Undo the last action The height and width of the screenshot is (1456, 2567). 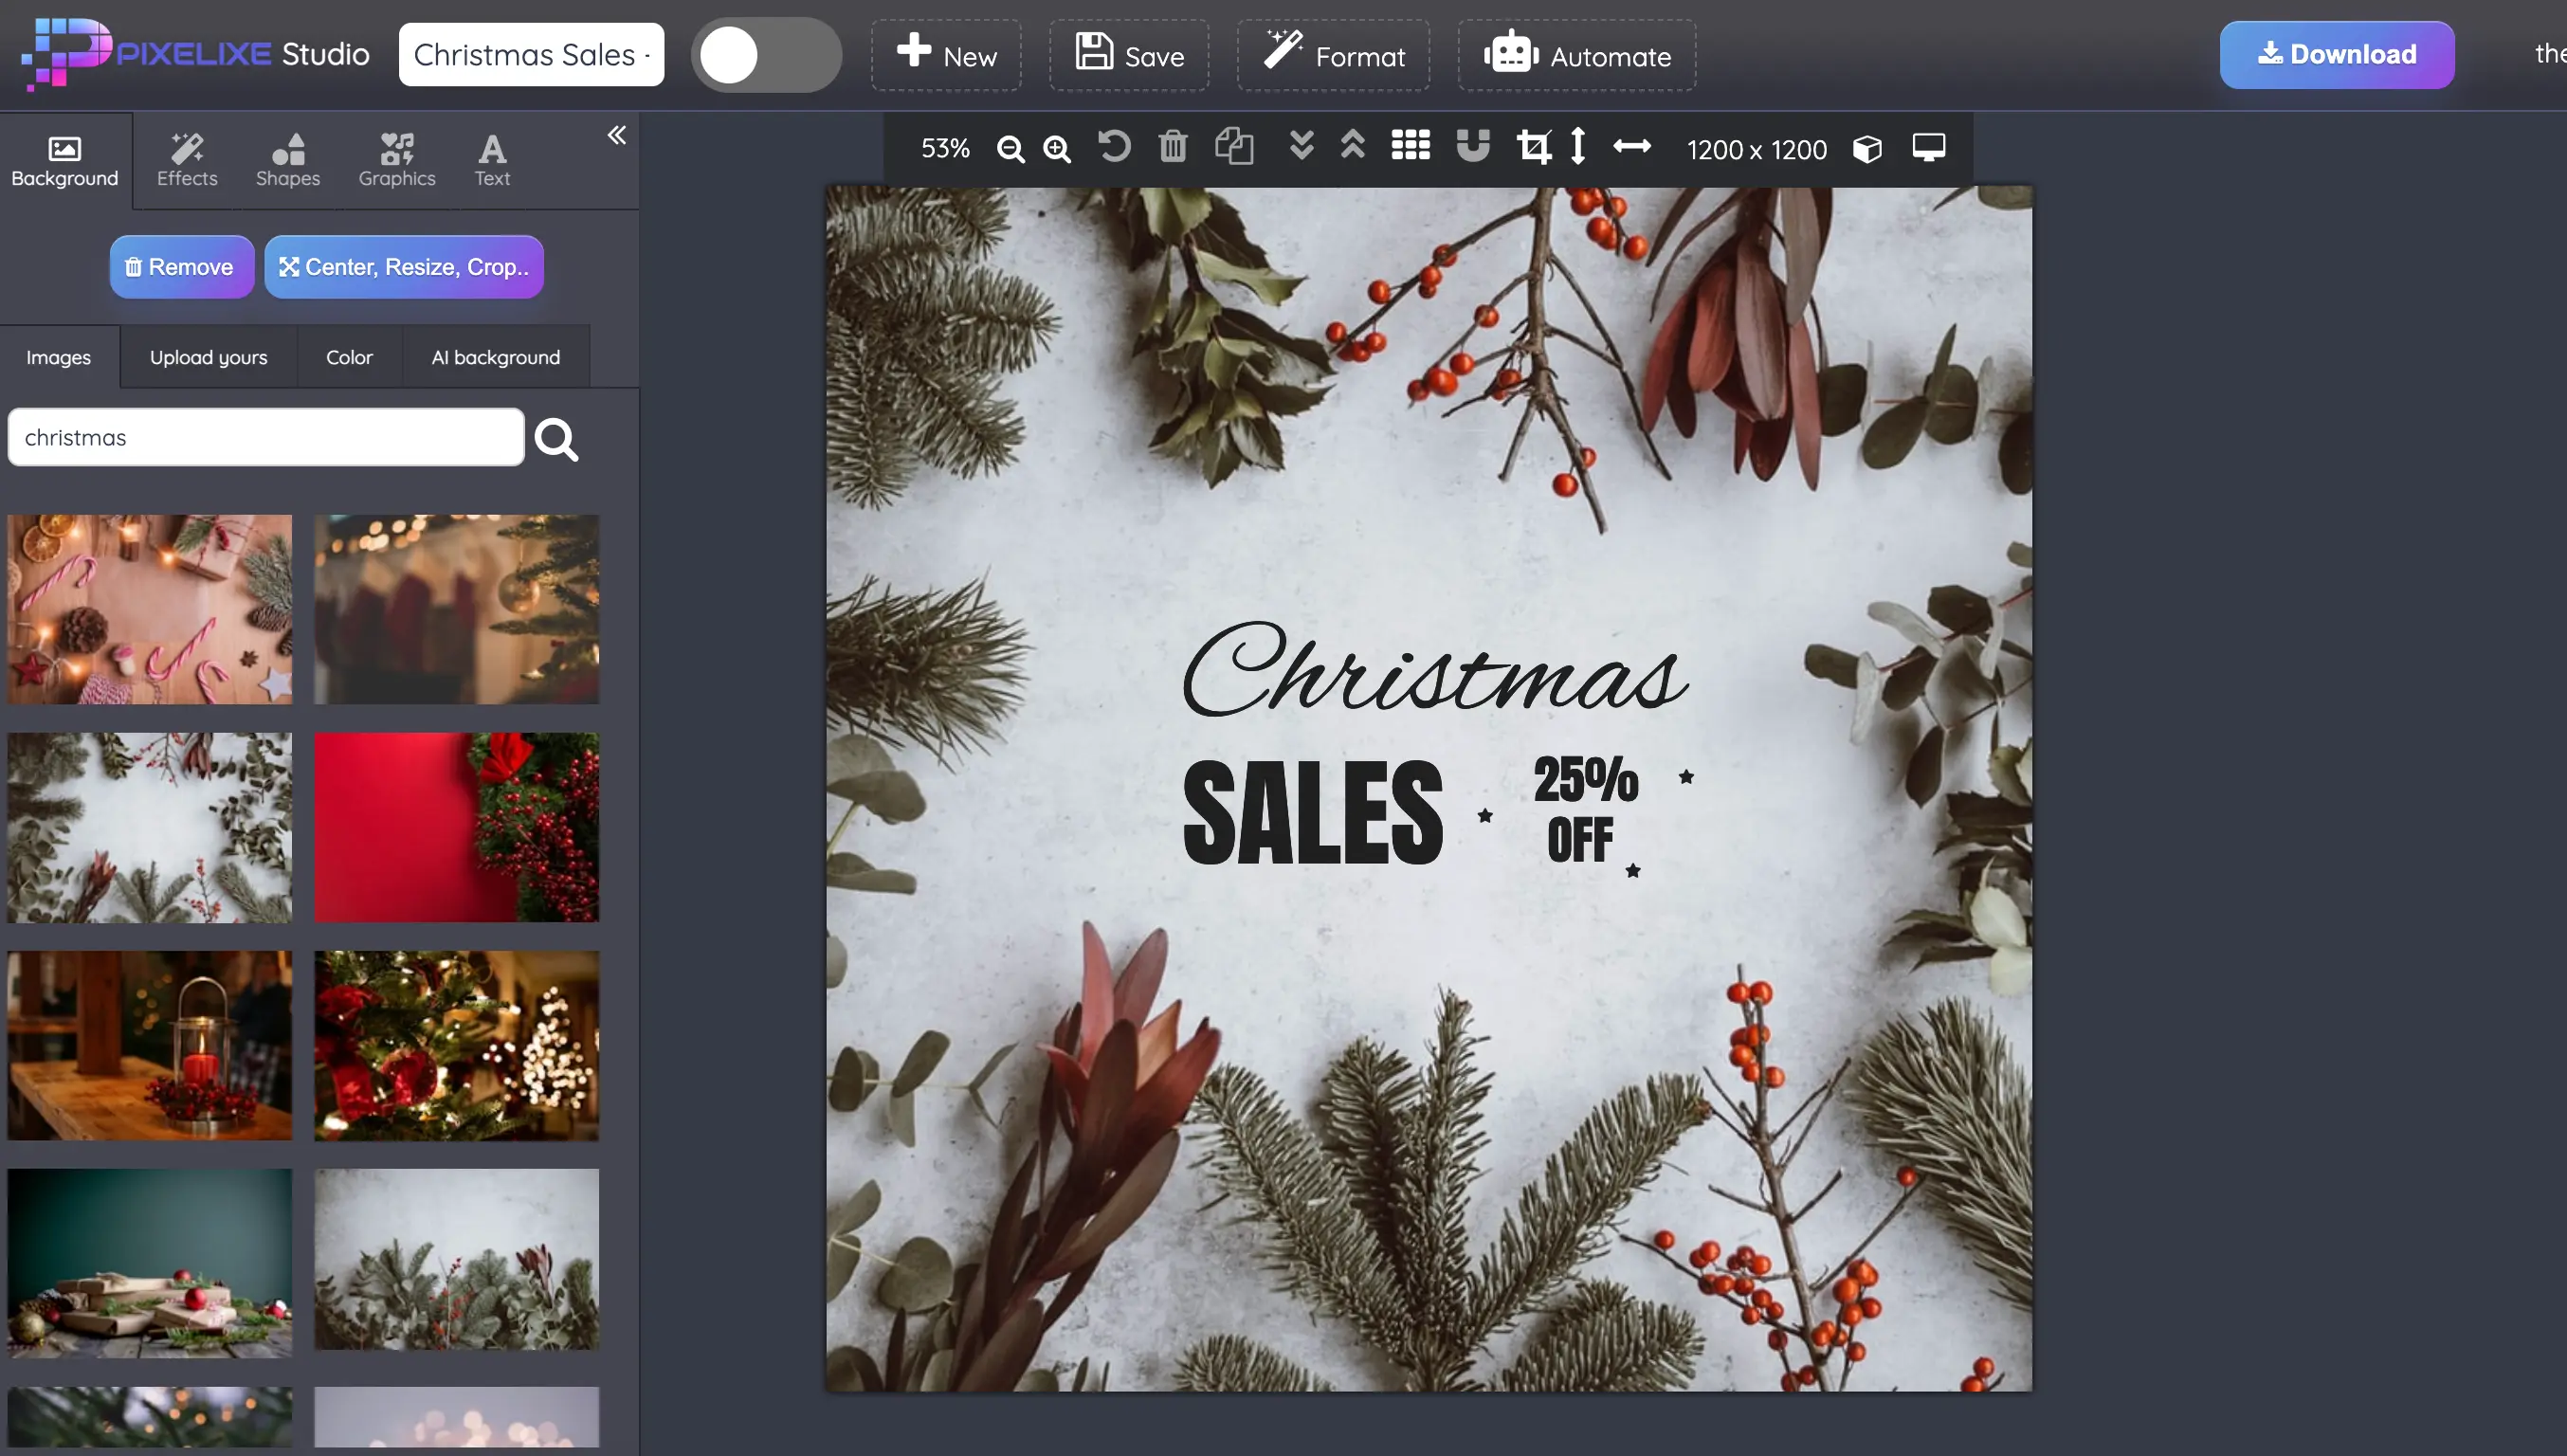(x=1114, y=148)
